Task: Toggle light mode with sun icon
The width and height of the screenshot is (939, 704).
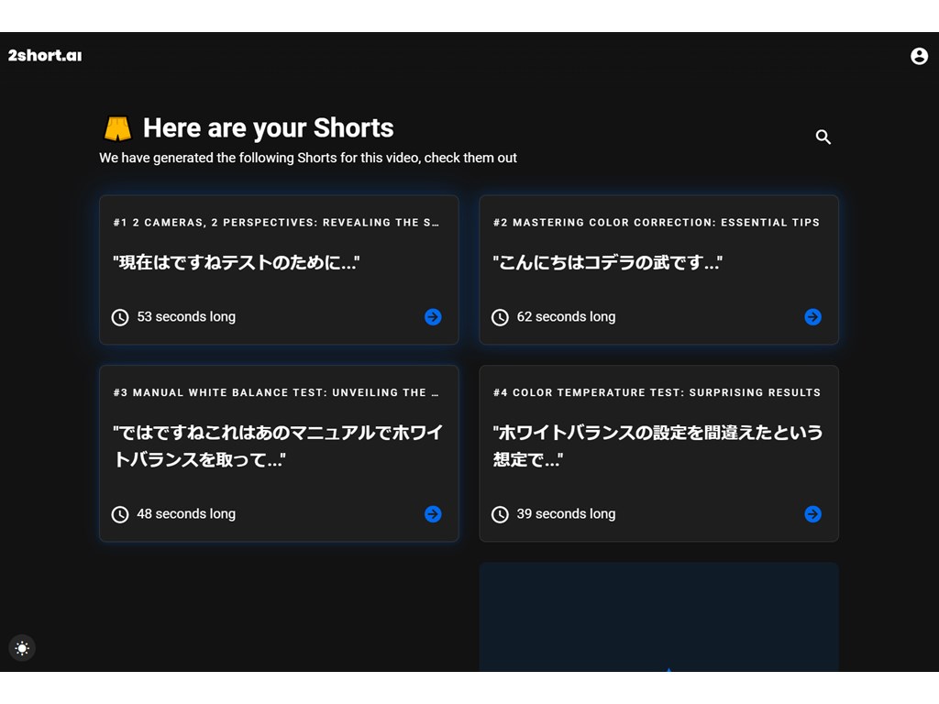Action: point(22,648)
